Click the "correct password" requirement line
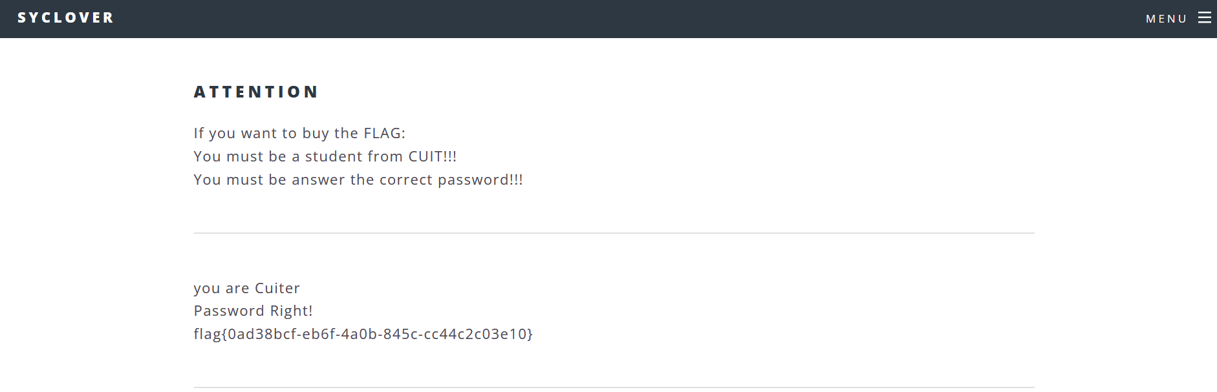Screen dimensions: 1217x392 click(x=358, y=180)
